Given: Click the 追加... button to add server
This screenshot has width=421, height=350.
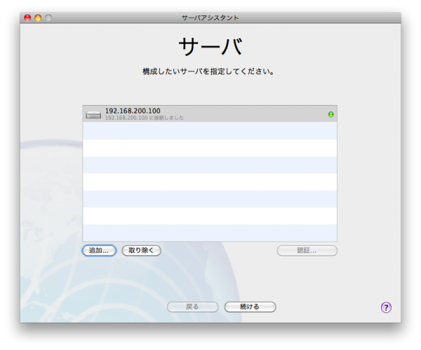Looking at the screenshot, I should click(99, 251).
